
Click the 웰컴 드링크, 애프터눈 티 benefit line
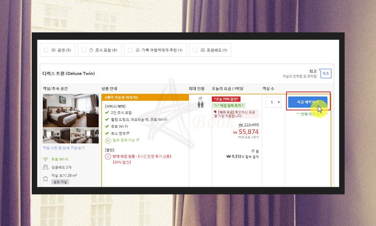(x=139, y=119)
